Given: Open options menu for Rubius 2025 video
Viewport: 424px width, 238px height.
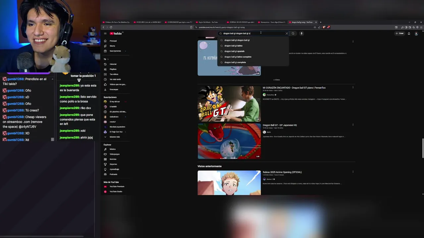Looking at the screenshot, I should [x=353, y=172].
